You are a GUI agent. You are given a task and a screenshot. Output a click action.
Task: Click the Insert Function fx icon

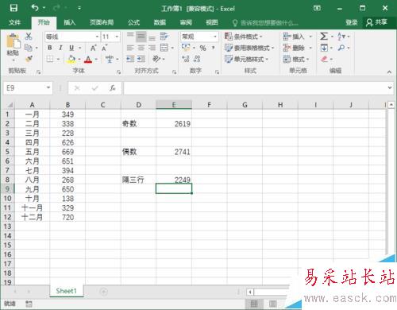click(x=112, y=87)
